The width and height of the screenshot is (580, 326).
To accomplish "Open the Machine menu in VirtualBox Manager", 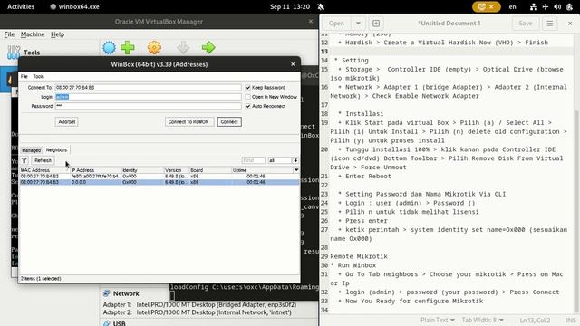I will [33, 34].
